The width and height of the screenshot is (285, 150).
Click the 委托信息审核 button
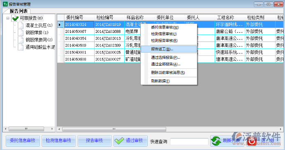[x=23, y=141]
